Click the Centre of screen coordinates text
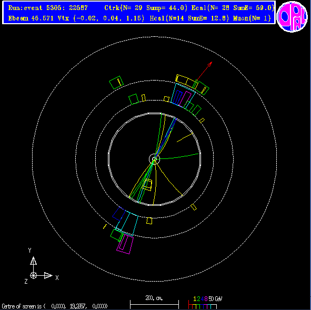Screen dimensions: 311x310 (x=55, y=306)
